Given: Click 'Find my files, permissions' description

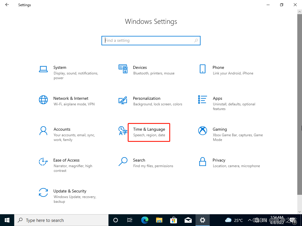Looking at the screenshot, I should (153, 166).
